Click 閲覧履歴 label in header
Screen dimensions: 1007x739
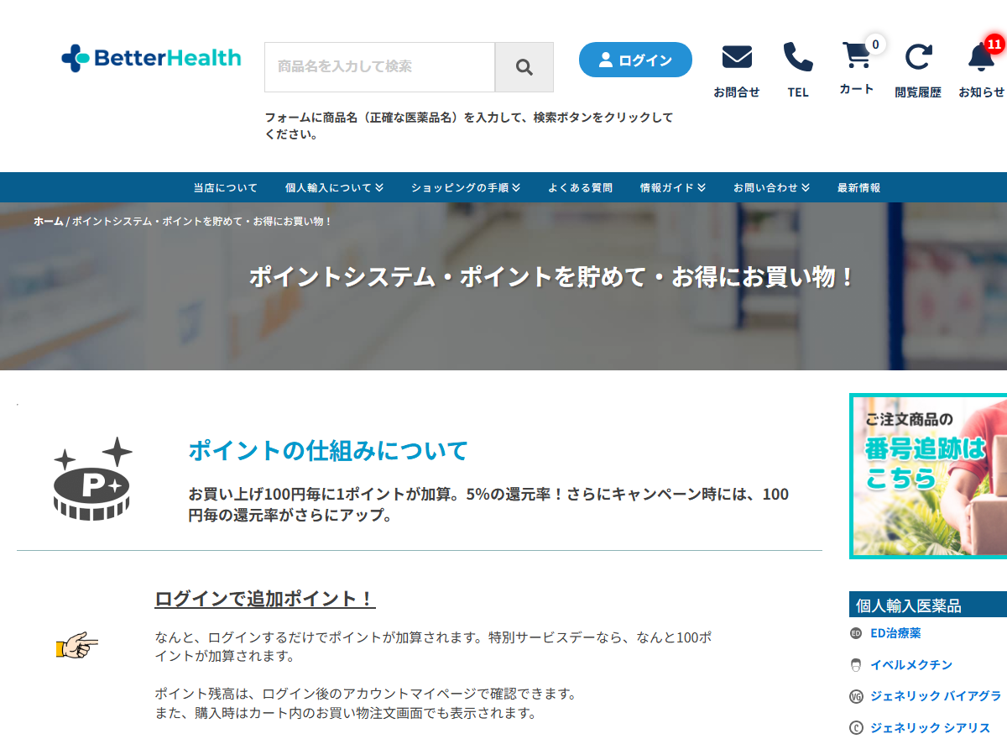pos(918,92)
